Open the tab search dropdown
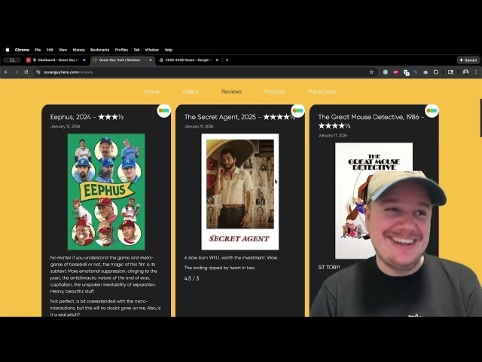 point(12,60)
